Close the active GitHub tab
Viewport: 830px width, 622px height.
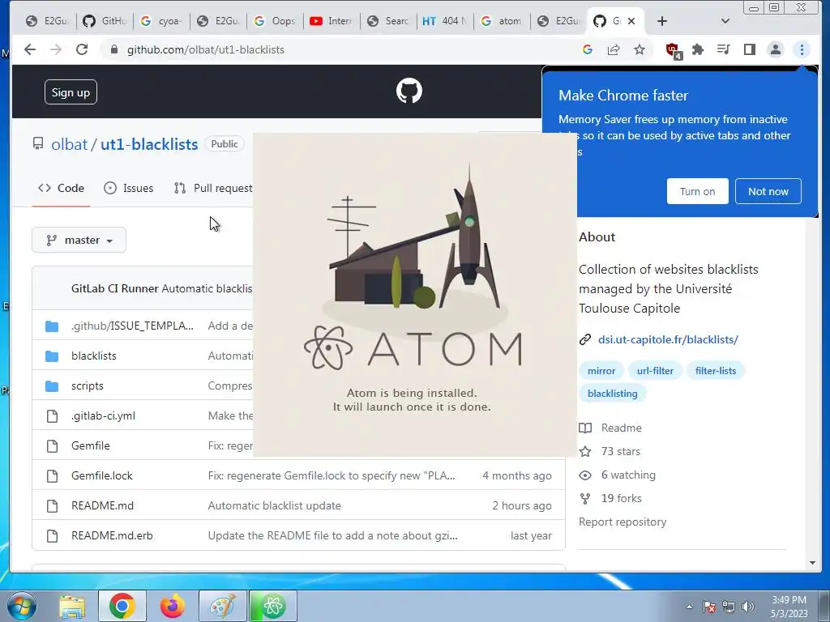631,21
